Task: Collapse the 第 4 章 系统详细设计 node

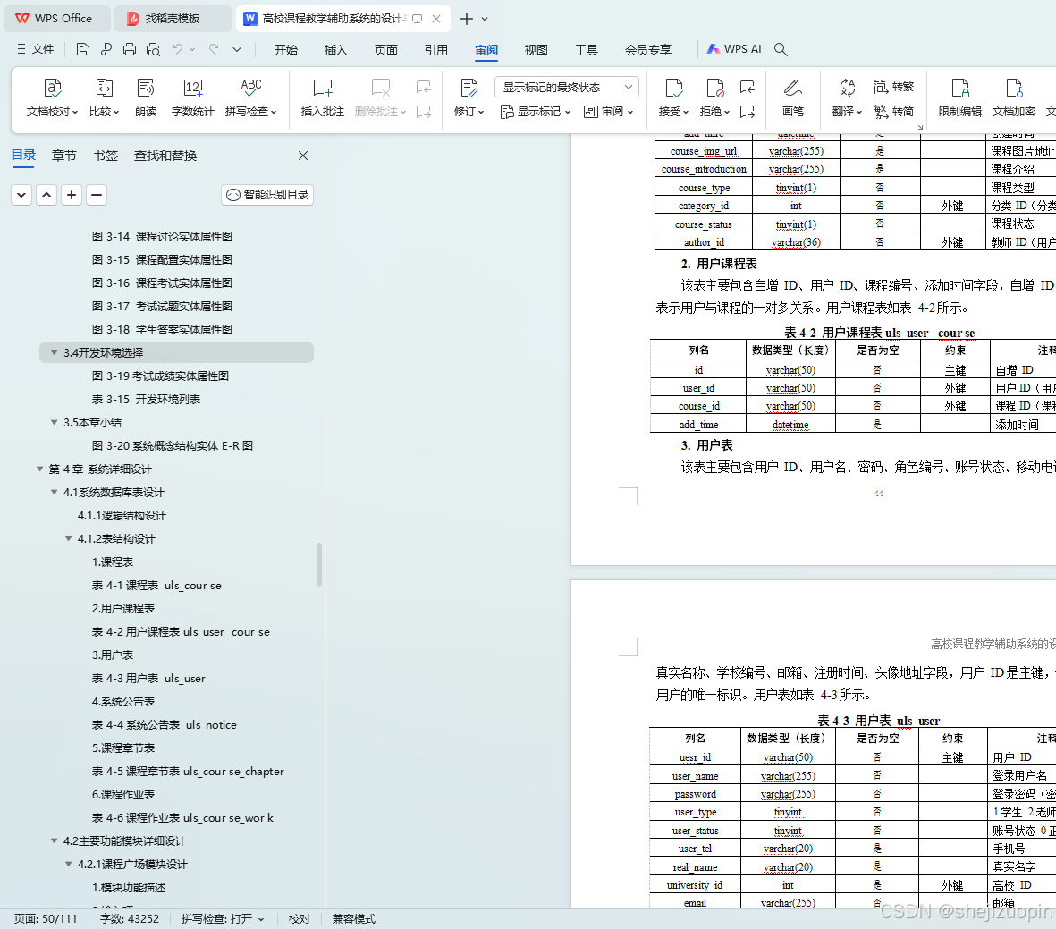Action: coord(39,469)
